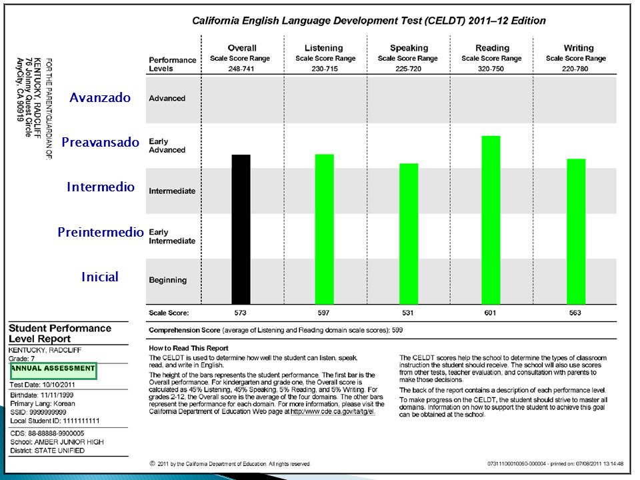Click the student name below the report heading
This screenshot has width=640, height=480.
[x=45, y=350]
